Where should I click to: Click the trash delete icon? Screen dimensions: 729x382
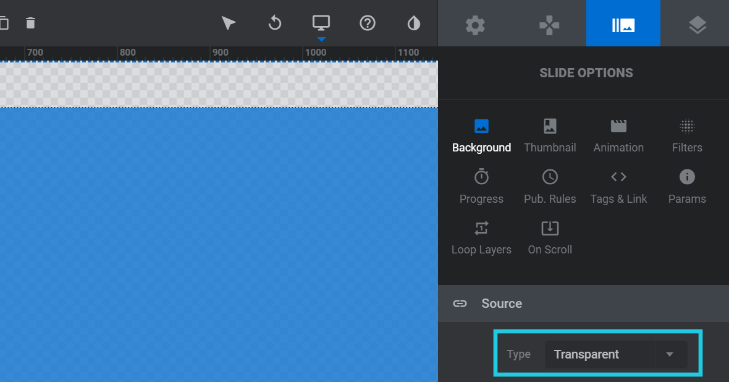click(30, 23)
